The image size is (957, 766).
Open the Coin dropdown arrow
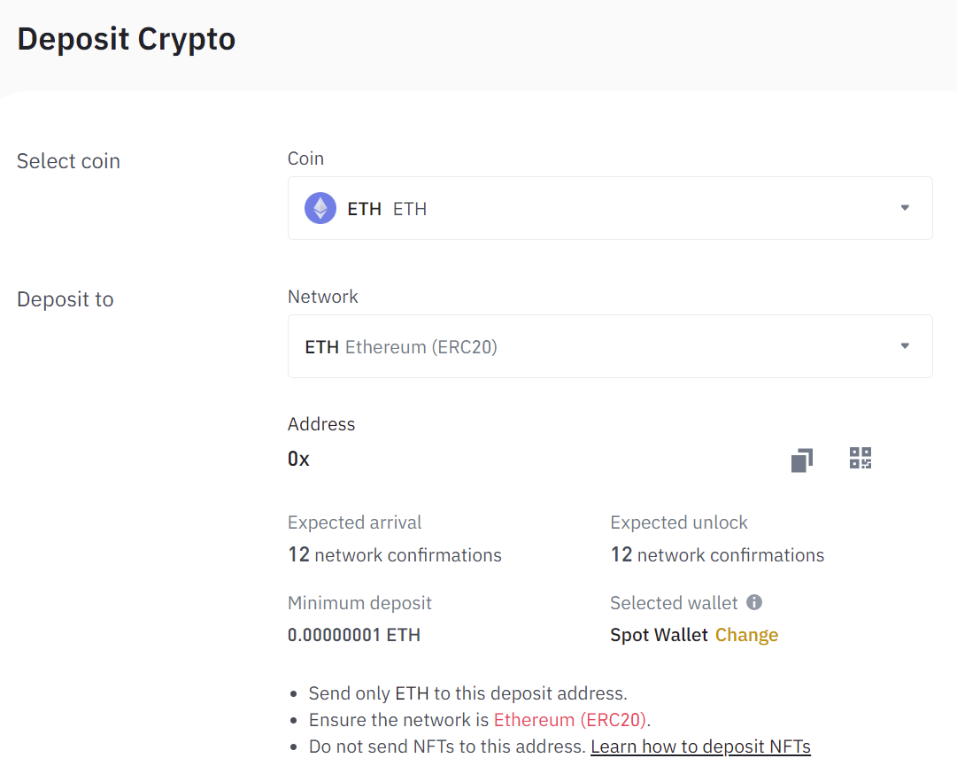coord(905,208)
